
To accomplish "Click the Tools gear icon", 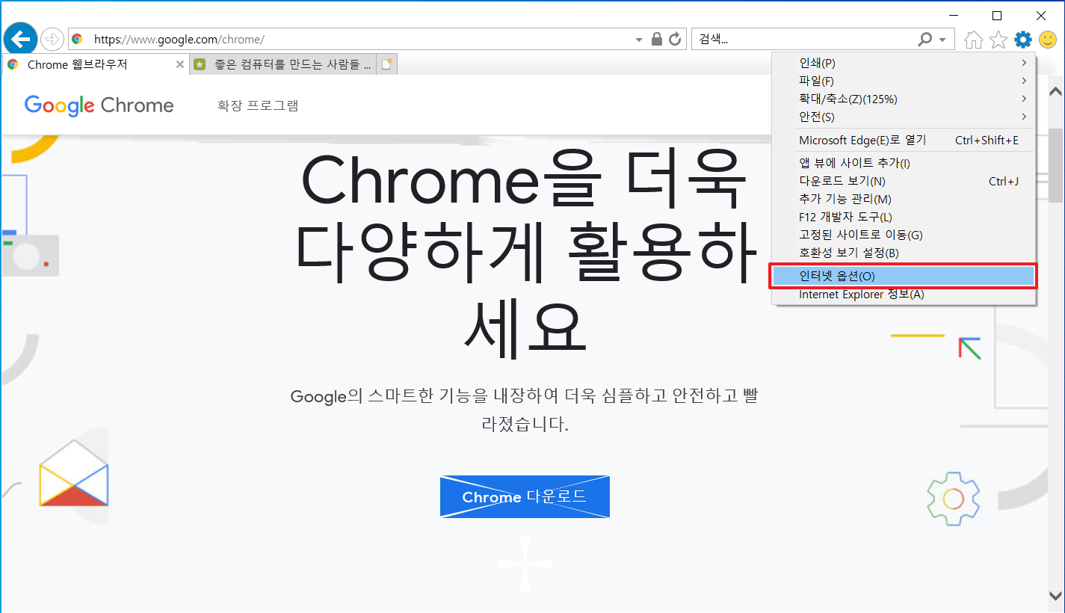I will point(1023,39).
